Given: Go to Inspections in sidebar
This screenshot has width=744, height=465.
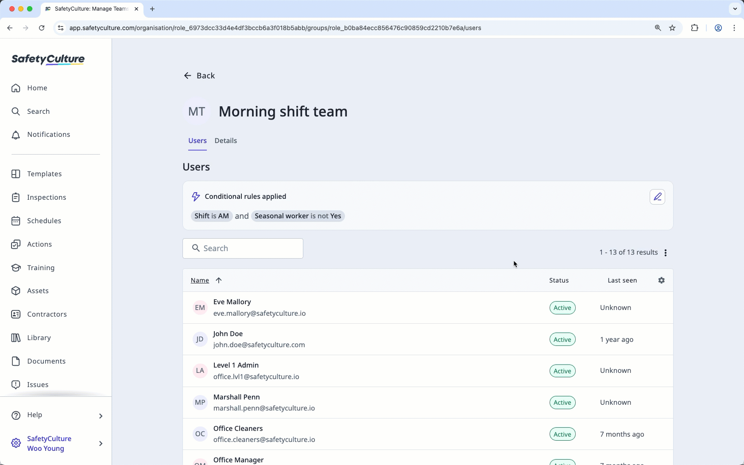Looking at the screenshot, I should (x=39, y=198).
